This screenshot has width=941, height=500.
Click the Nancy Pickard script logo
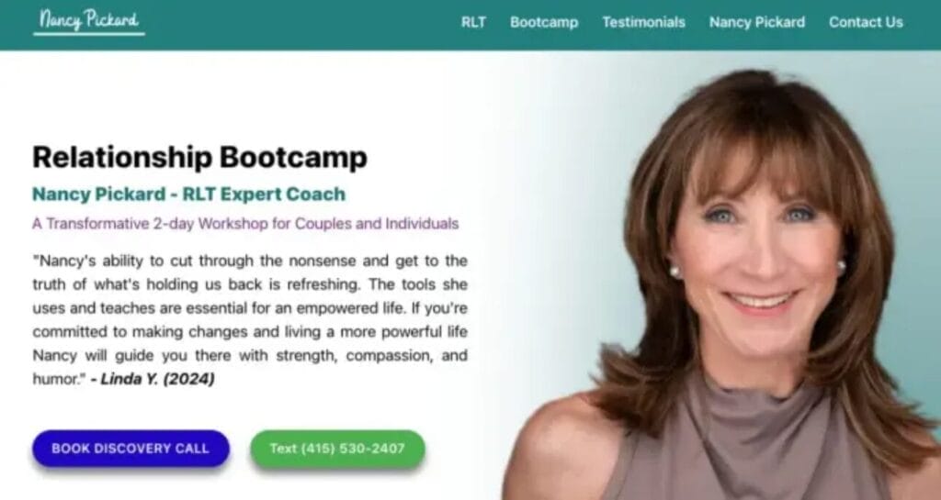(x=89, y=20)
